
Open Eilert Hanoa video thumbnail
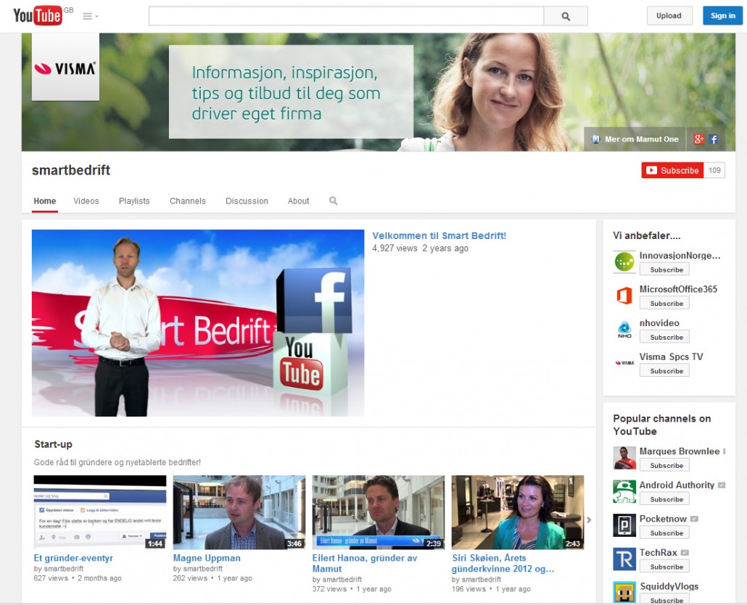tap(379, 512)
